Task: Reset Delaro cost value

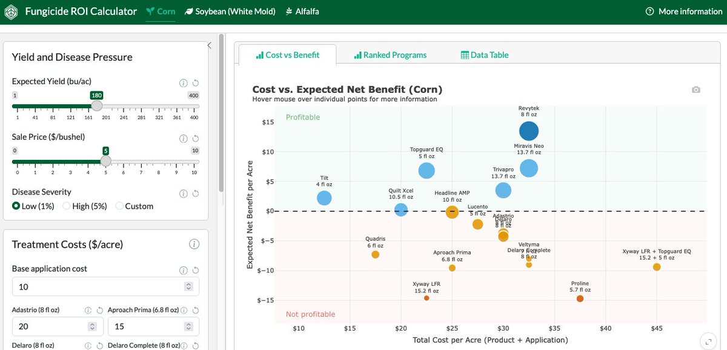Action: [99, 345]
